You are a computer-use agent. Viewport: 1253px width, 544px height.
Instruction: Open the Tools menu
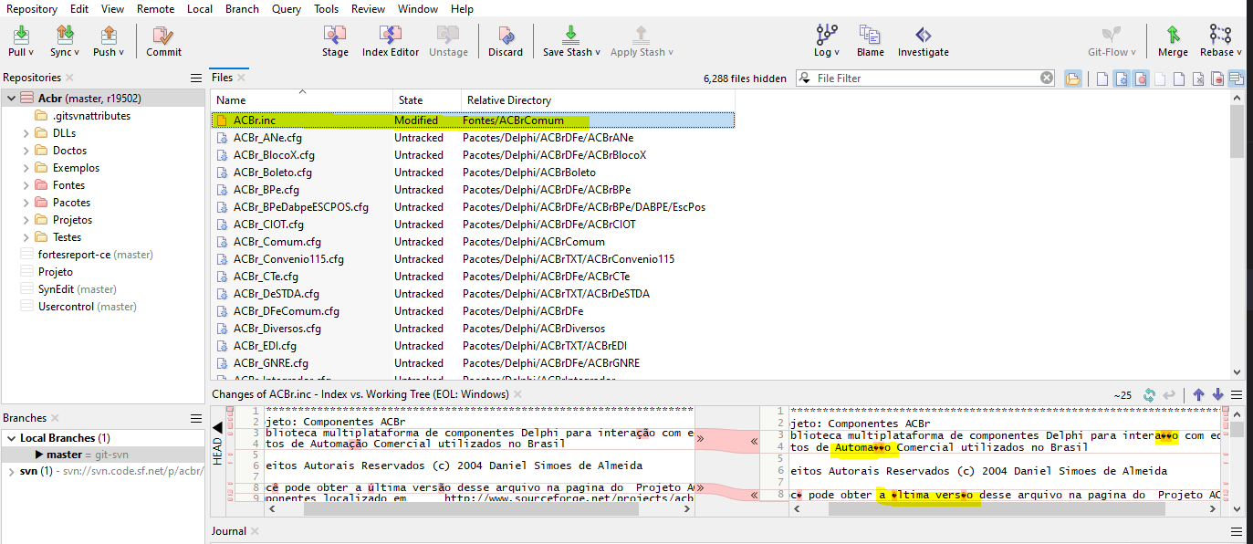[x=326, y=9]
